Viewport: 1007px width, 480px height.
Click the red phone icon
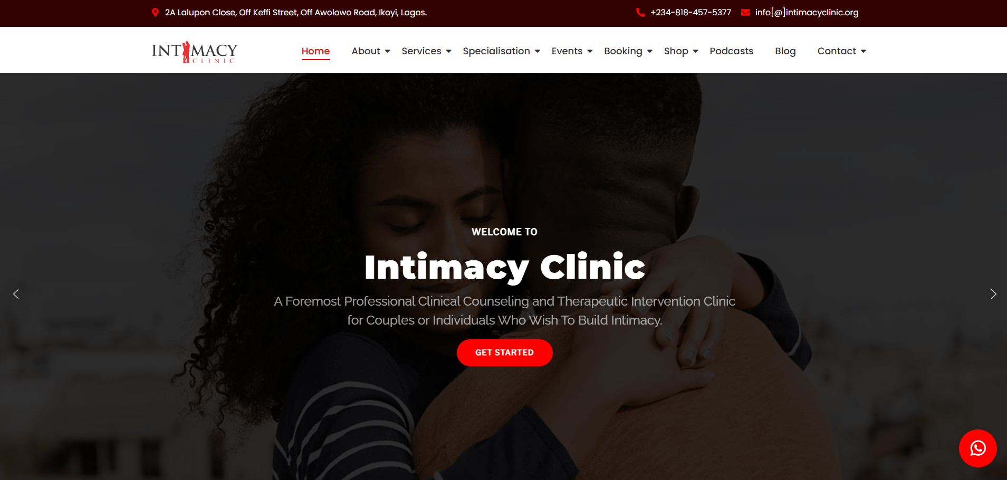(x=640, y=12)
